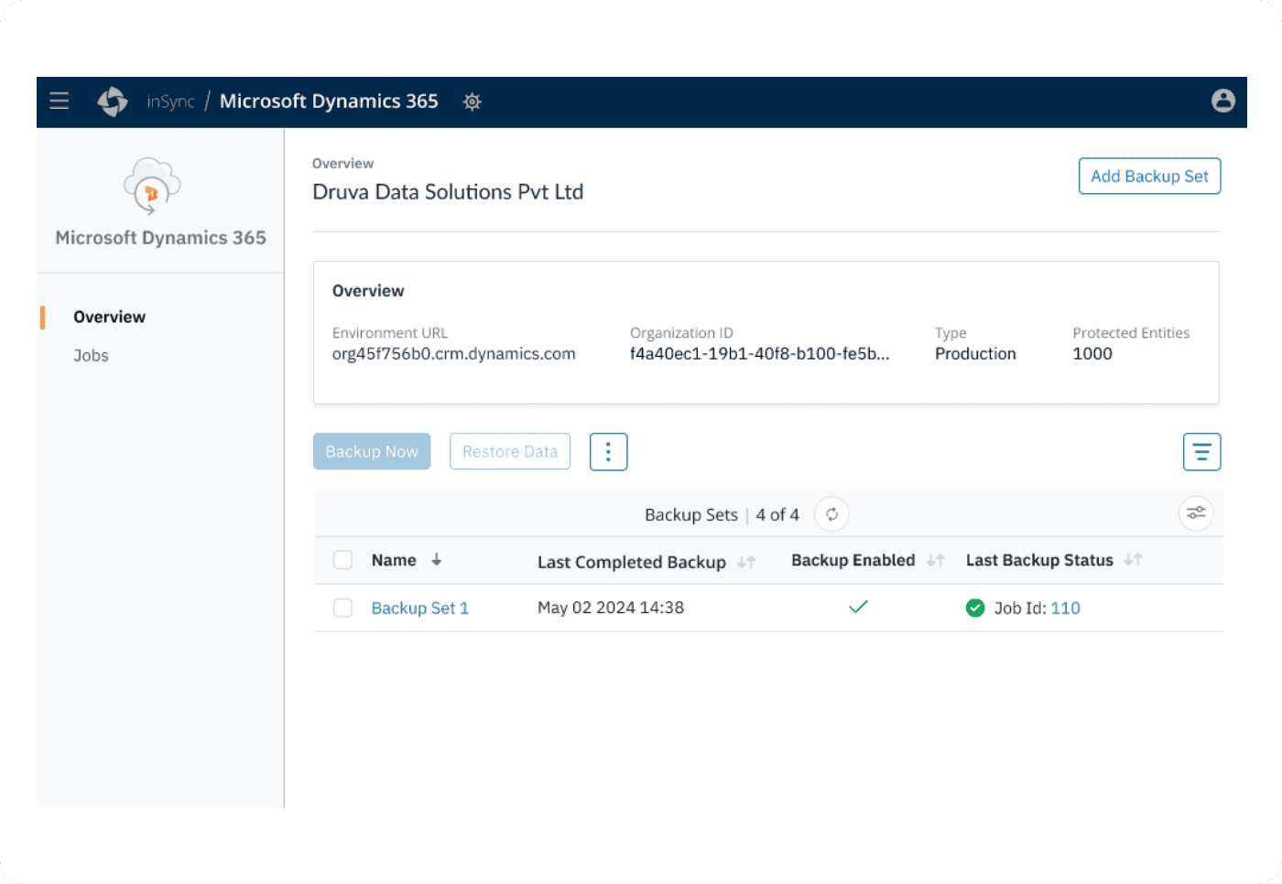Open the settings gear next to Microsoft Dynamics 365

click(x=473, y=102)
